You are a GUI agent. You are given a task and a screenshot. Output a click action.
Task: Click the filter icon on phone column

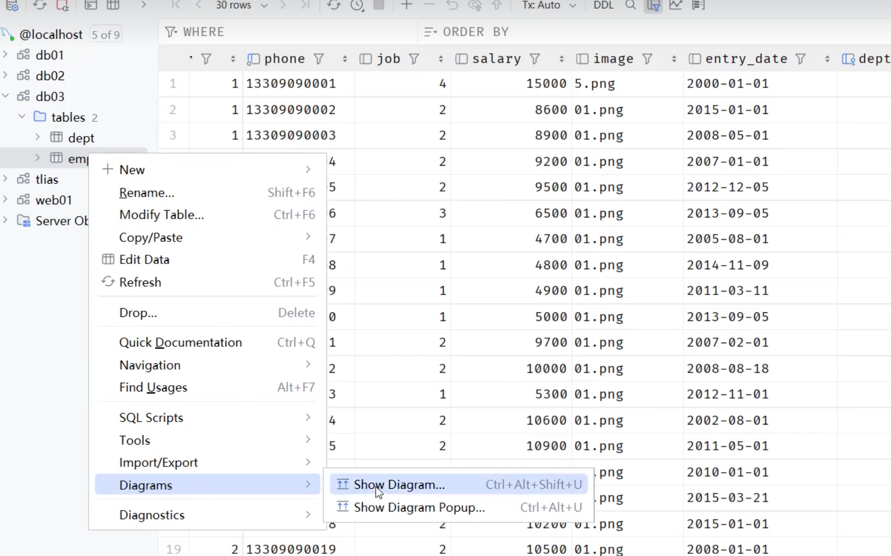point(319,59)
